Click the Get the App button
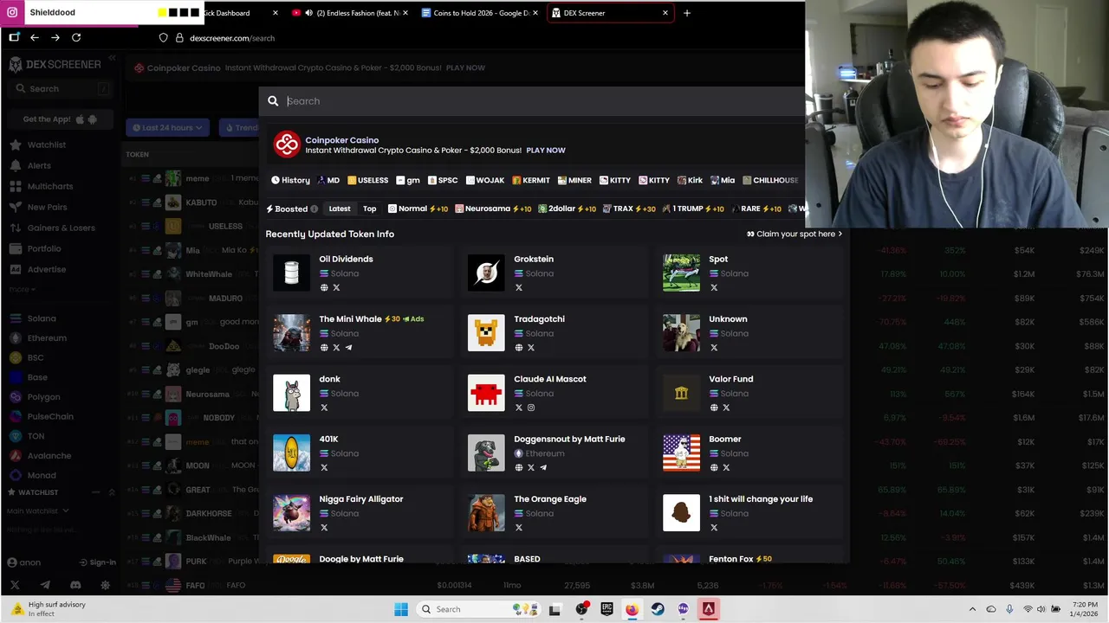Viewport: 1109px width, 623px height. (59, 119)
